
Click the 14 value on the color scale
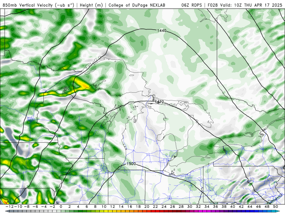[121, 207]
